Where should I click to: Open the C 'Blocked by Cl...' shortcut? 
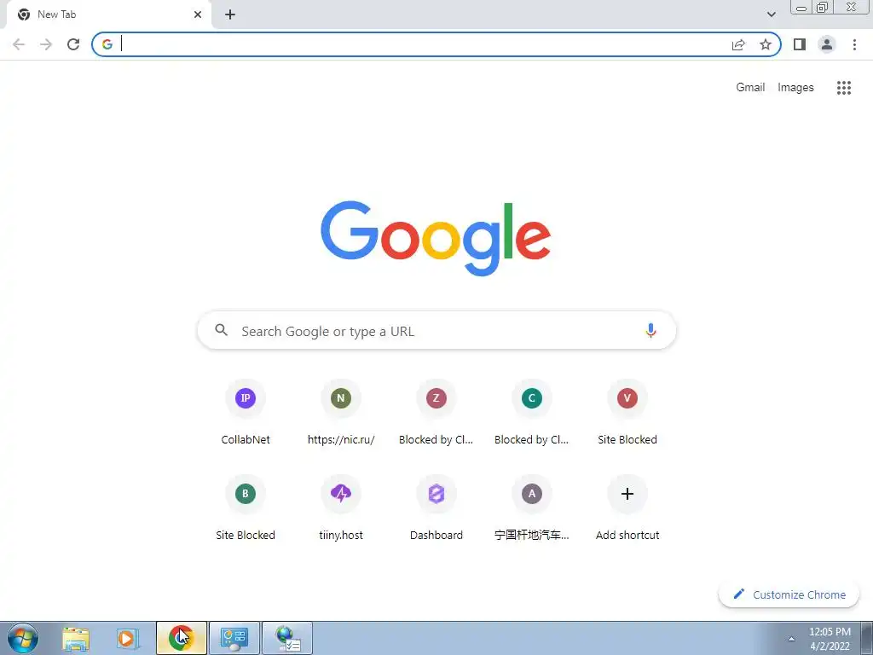pos(532,413)
